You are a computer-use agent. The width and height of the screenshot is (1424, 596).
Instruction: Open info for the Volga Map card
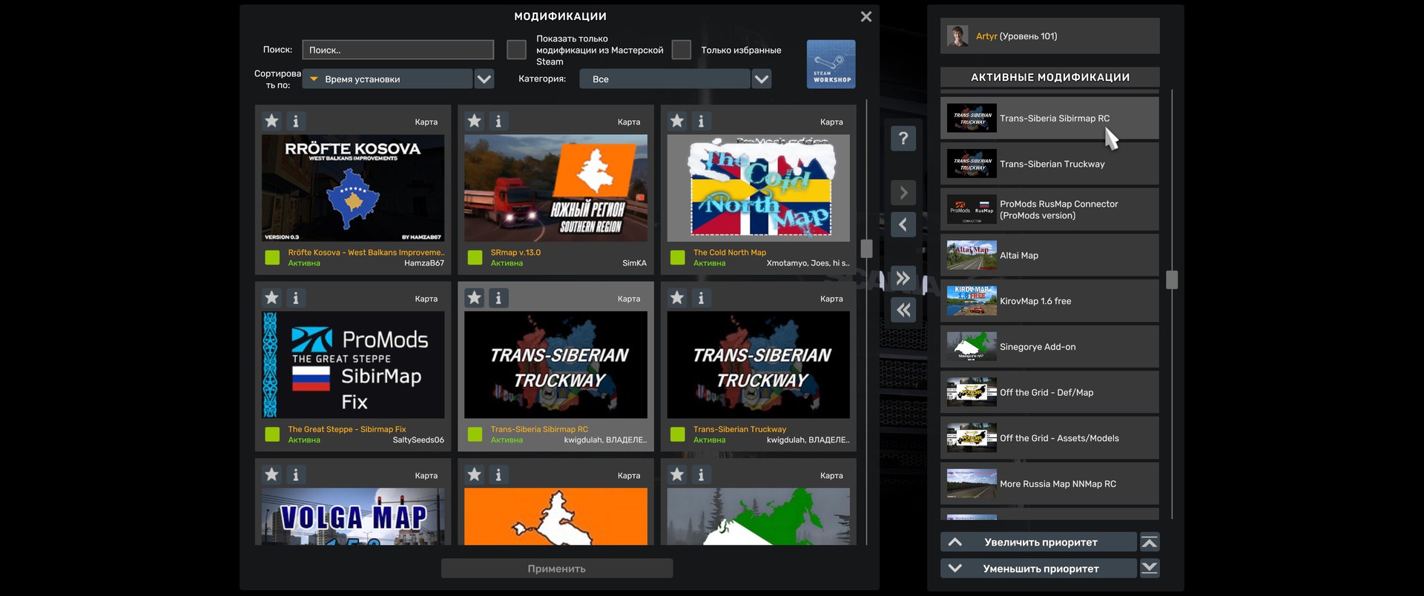click(x=296, y=474)
